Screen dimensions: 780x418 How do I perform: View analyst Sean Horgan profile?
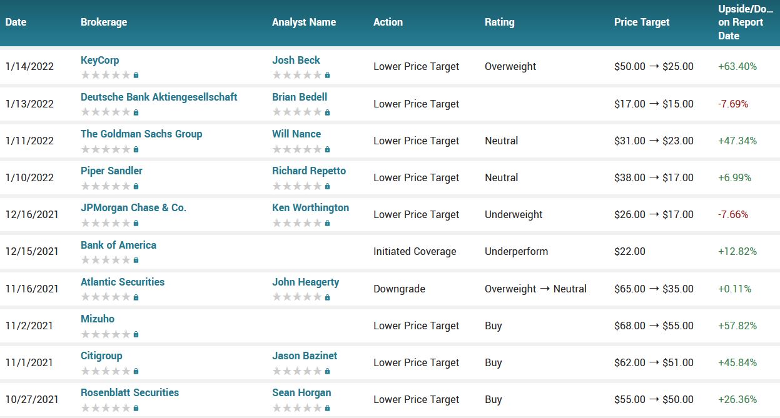[301, 392]
